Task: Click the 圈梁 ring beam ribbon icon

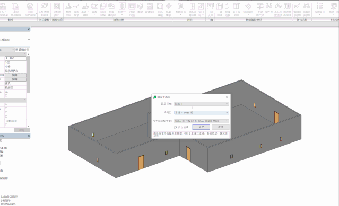Action: coord(140,9)
